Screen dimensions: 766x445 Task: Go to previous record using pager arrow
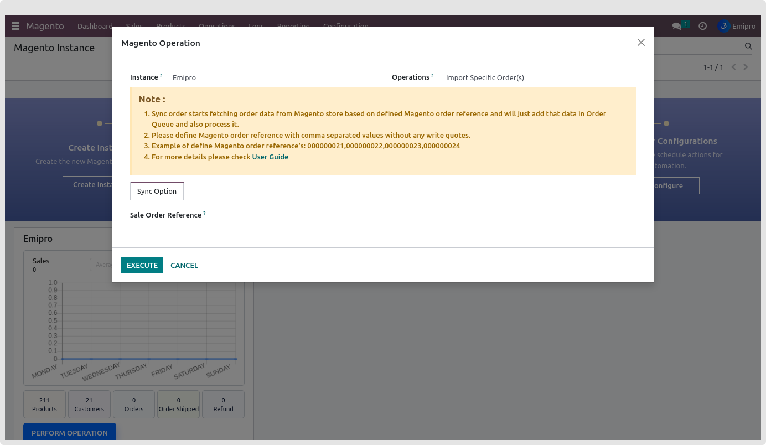click(x=734, y=67)
